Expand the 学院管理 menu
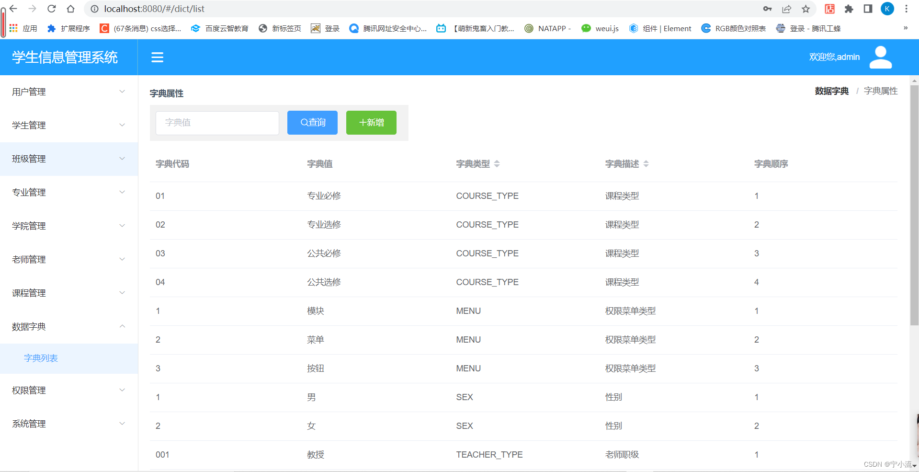 tap(69, 226)
